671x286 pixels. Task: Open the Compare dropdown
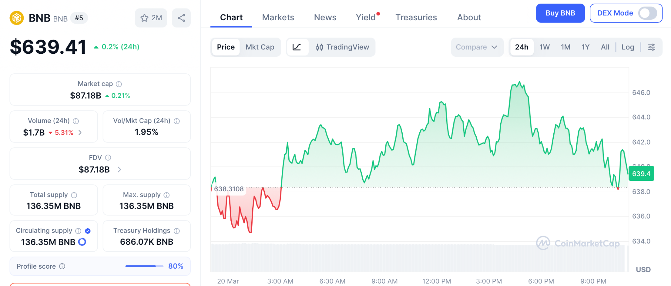click(476, 47)
